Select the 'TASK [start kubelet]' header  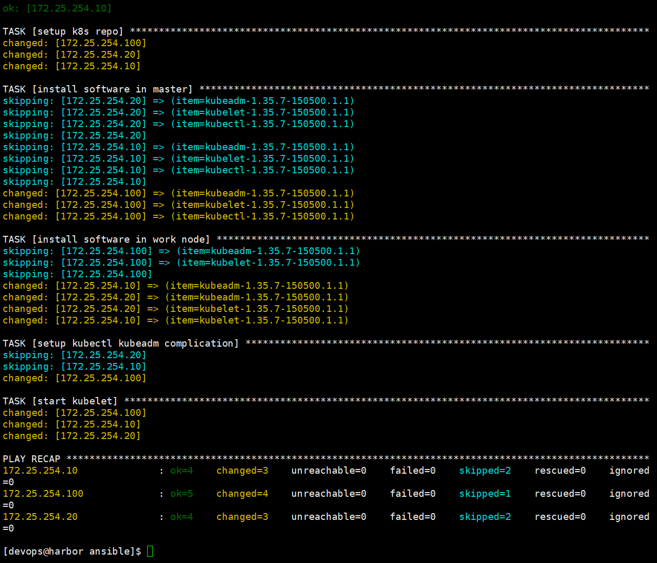(60, 401)
